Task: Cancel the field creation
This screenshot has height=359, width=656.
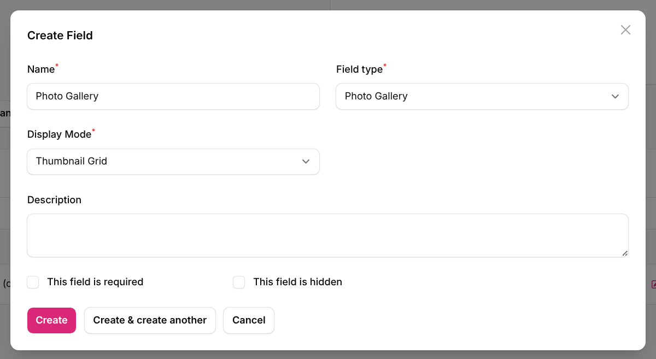Action: 249,320
